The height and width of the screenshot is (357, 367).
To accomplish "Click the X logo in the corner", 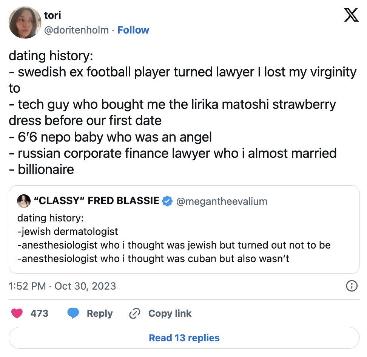I will tap(352, 16).
